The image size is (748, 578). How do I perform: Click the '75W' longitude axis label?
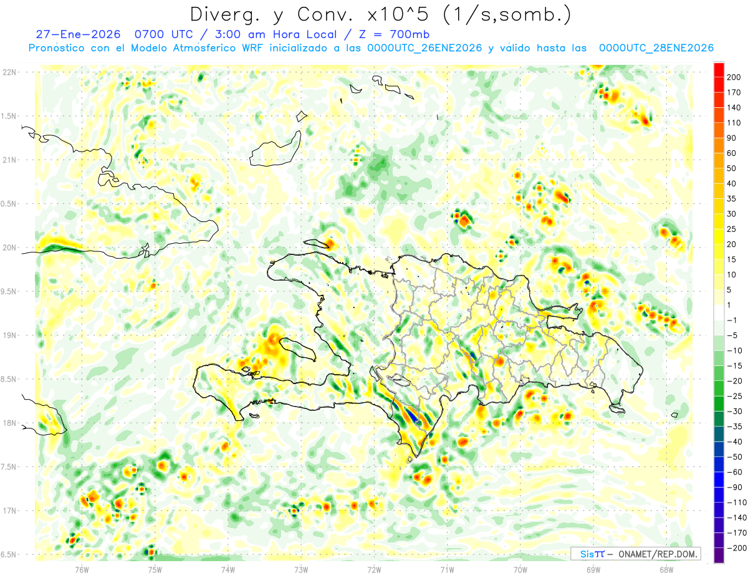(155, 569)
